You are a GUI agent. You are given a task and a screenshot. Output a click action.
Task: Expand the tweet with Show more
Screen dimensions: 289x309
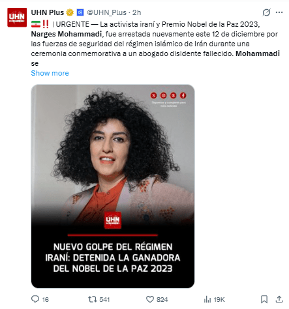click(50, 73)
